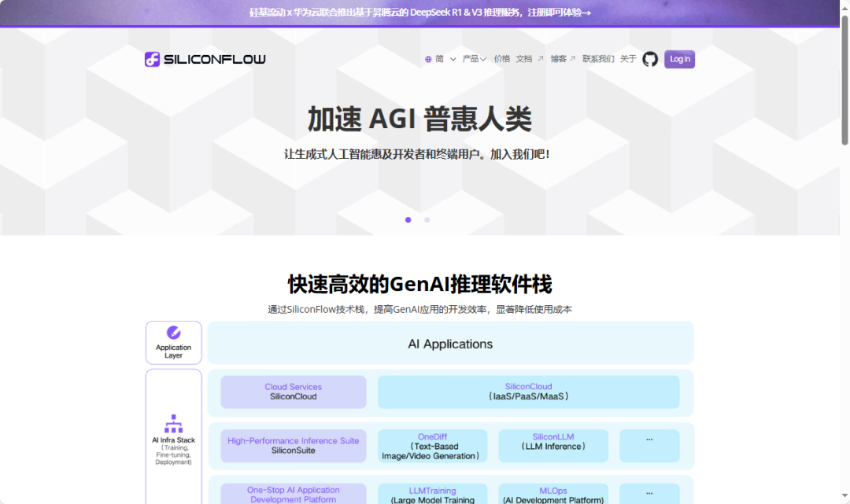Viewport: 850px width, 504px height.
Task: Click the page vertical scrollbar thumb
Action: pos(844,80)
